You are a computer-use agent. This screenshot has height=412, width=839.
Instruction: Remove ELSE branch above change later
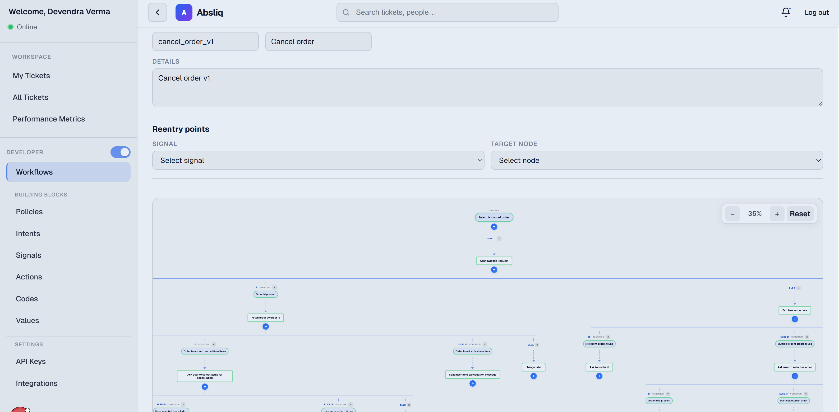pos(537,345)
